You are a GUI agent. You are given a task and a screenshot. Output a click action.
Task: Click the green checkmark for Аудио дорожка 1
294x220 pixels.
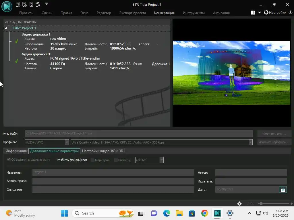(16, 61)
